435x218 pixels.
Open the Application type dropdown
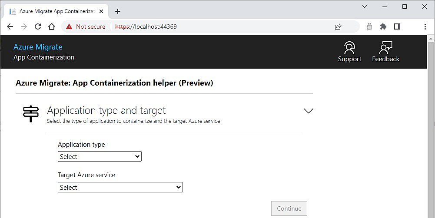(x=100, y=156)
